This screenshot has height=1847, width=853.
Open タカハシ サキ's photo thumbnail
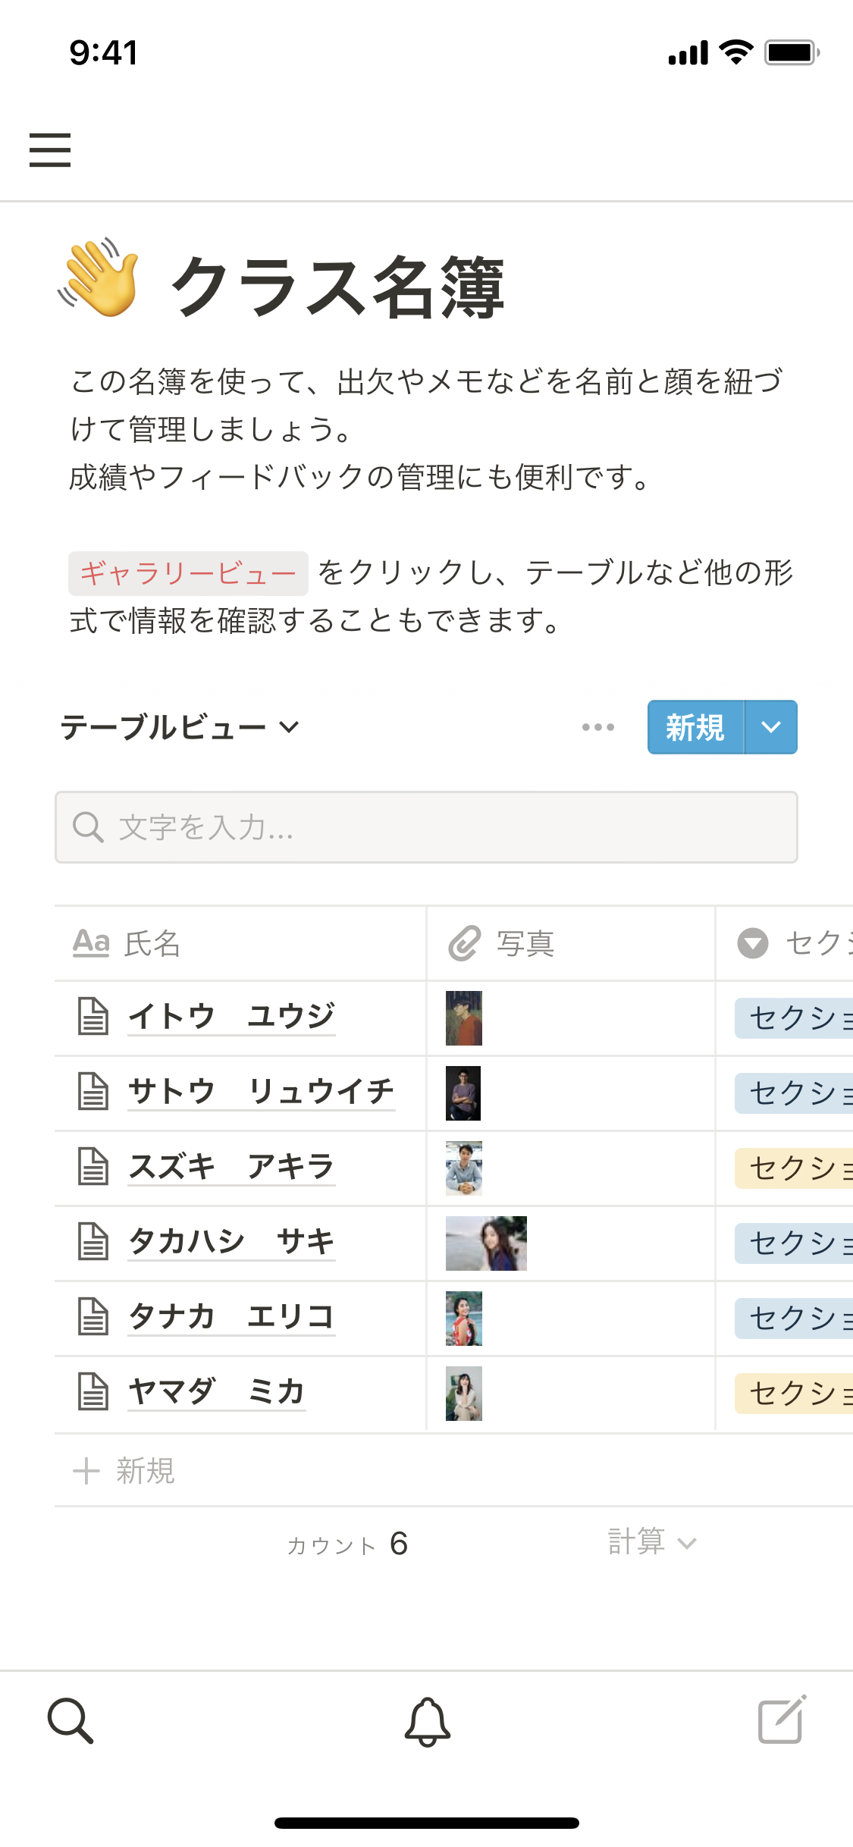(x=486, y=1243)
